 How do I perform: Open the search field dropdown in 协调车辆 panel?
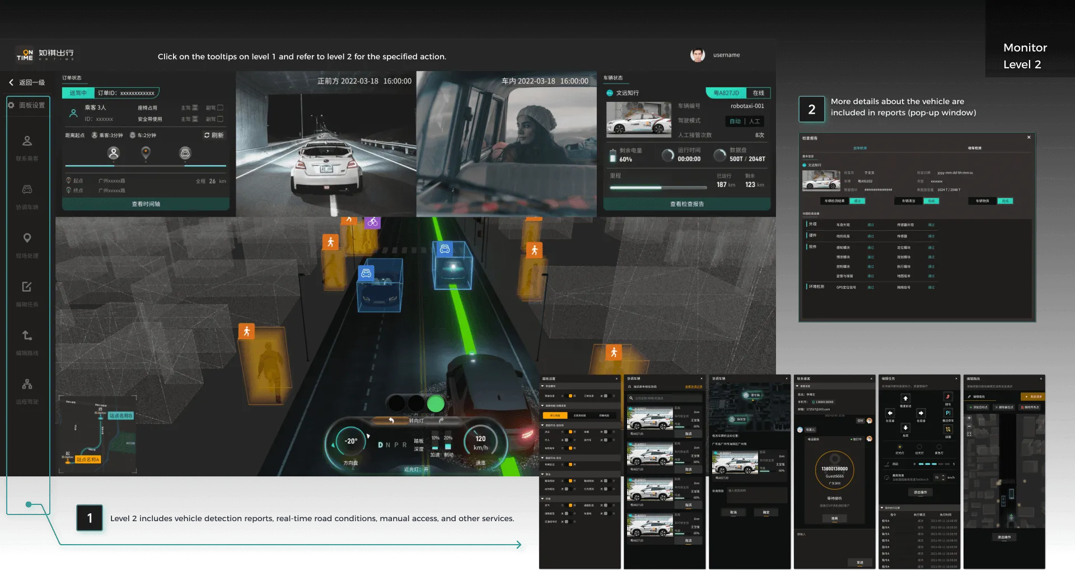point(663,397)
